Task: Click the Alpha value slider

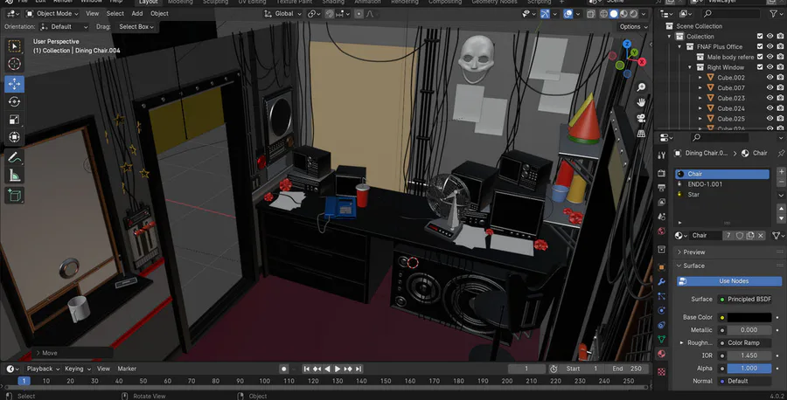Action: pyautogui.click(x=749, y=368)
